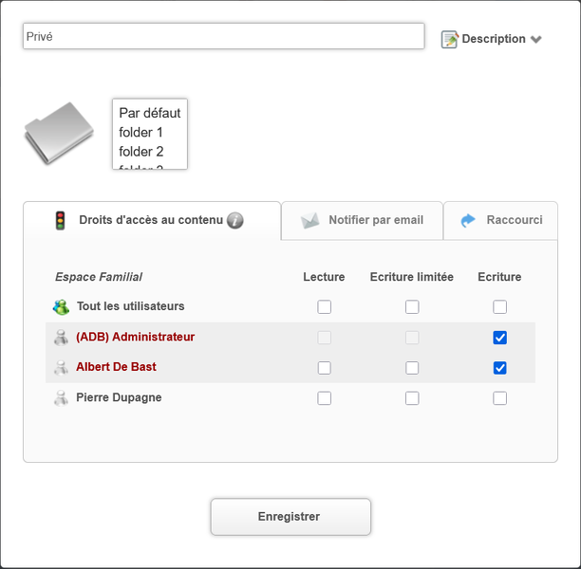Click the user icon beside Pierre Dupagne
This screenshot has width=581, height=569.
62,398
